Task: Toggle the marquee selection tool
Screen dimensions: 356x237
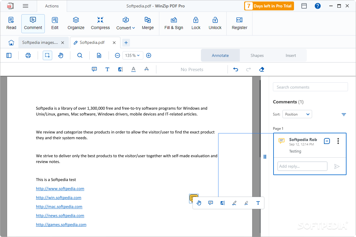Action: pos(47,55)
